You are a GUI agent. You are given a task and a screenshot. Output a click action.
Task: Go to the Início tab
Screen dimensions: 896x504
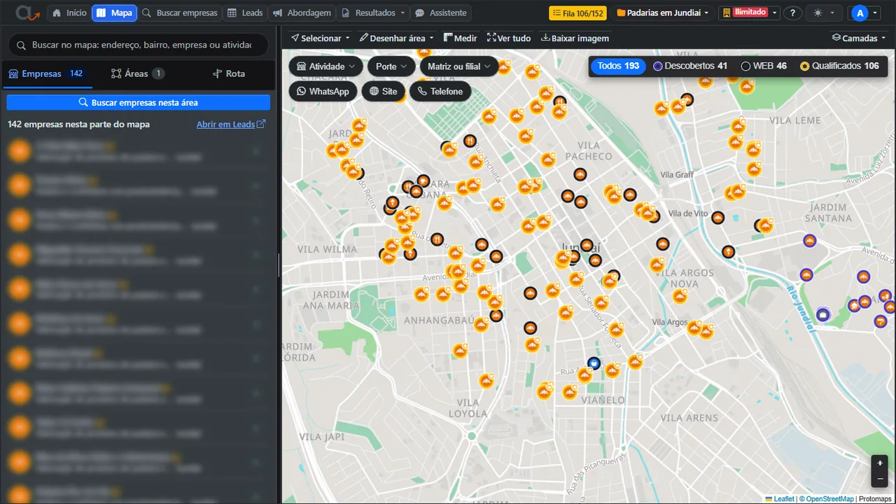pyautogui.click(x=69, y=13)
